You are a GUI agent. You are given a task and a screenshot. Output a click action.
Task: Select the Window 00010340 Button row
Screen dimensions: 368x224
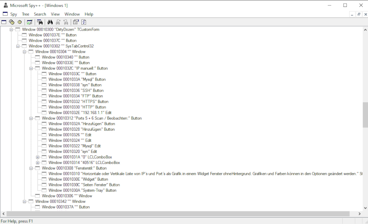(x=65, y=57)
